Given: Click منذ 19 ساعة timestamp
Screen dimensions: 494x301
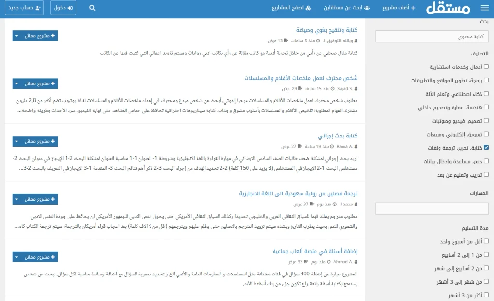Looking at the screenshot, I should tap(316, 147).
